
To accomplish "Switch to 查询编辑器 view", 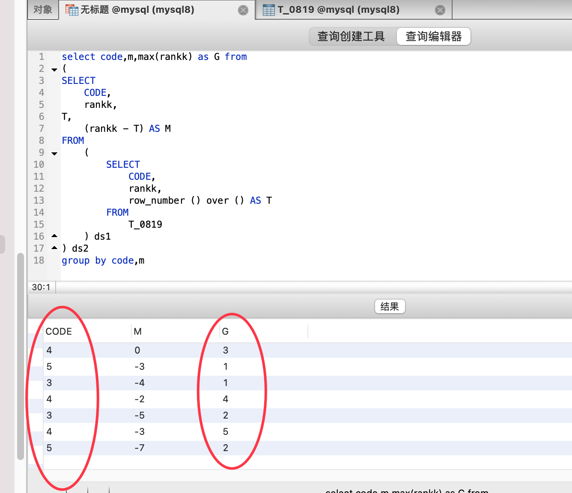I will (x=433, y=36).
